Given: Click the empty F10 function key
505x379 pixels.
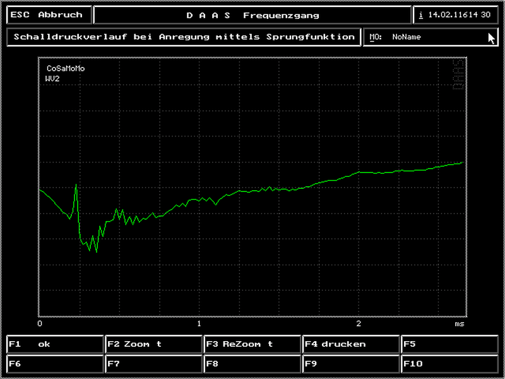Looking at the screenshot, I should 449,364.
